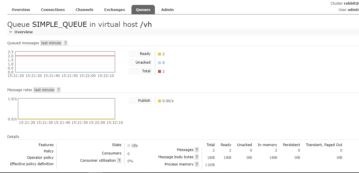359x173 pixels.
Task: Click the Process memory 11kiB value
Action: 210,165
